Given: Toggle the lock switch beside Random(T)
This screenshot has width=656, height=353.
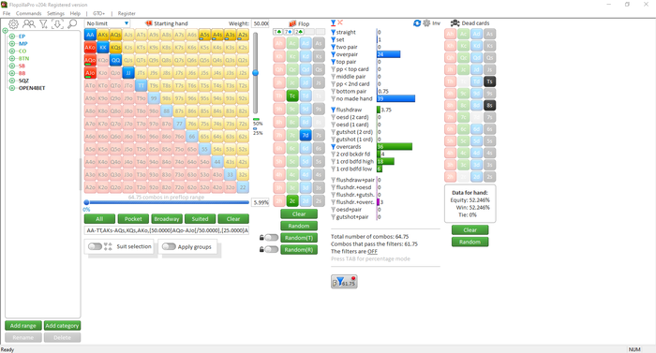Looking at the screenshot, I should click(272, 238).
